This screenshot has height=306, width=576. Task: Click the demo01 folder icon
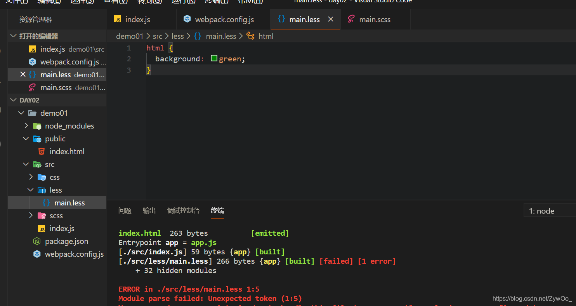[32, 113]
